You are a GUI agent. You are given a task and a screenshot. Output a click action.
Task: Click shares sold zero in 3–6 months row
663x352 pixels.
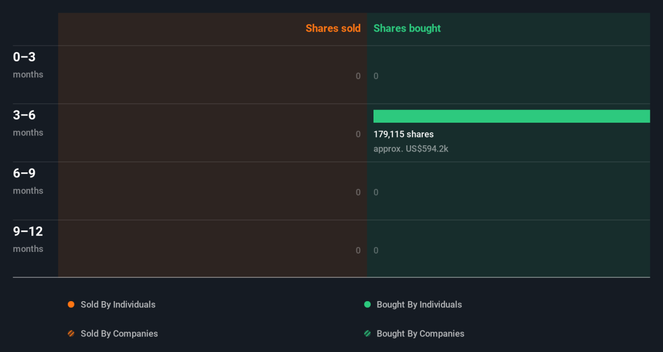point(358,134)
